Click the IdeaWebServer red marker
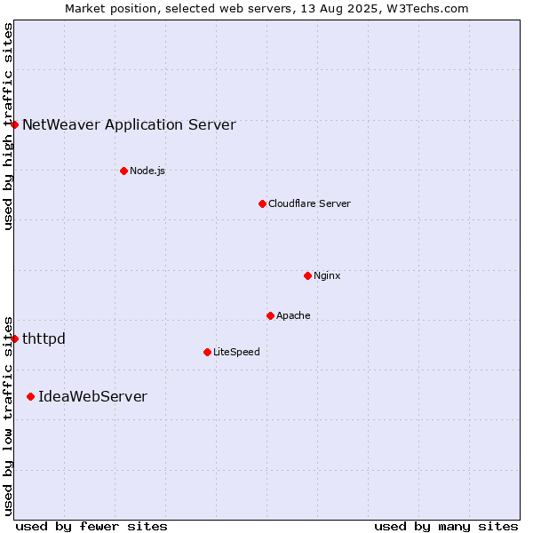Image resolution: width=533 pixels, height=533 pixels. point(31,397)
